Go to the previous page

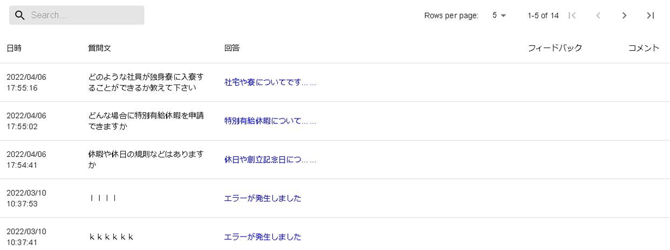598,16
